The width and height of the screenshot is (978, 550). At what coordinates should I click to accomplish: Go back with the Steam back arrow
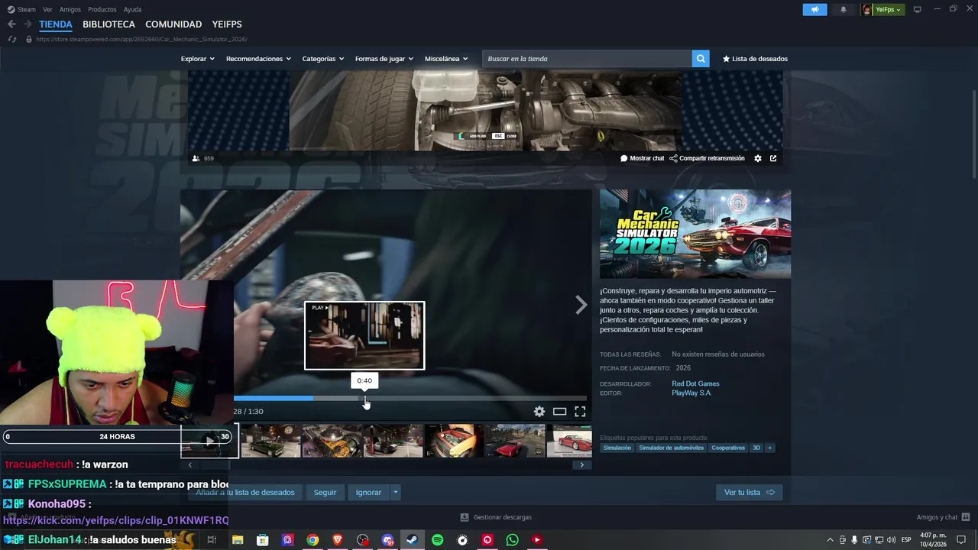pyautogui.click(x=11, y=24)
